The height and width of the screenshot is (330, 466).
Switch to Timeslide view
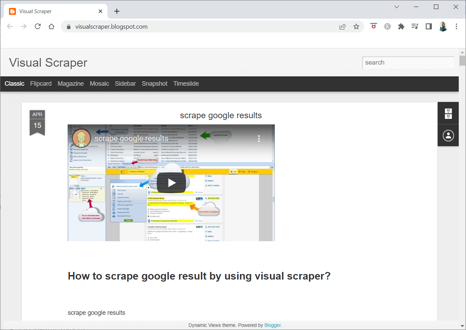tap(186, 84)
